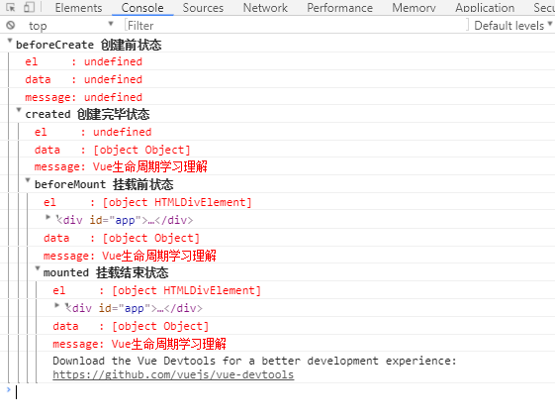Image resolution: width=555 pixels, height=420 pixels.
Task: Open the vue-devtools GitHub link
Action: 173,374
